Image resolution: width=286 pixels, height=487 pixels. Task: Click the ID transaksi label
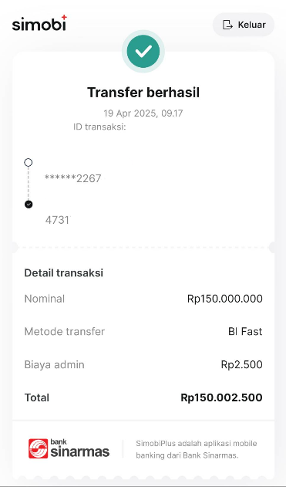point(99,127)
